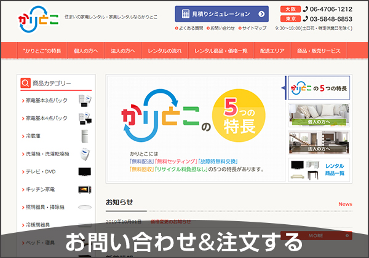Click the refrigerator icon in the category list

point(84,136)
